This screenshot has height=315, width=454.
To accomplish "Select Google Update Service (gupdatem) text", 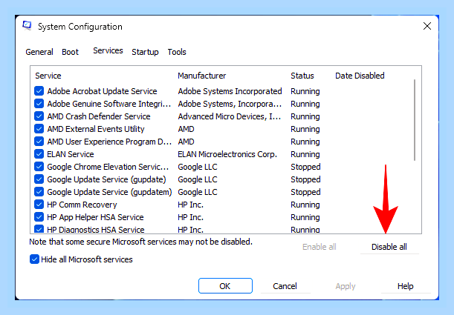I will pyautogui.click(x=109, y=192).
